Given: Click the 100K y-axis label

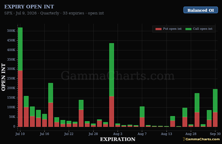Looking at the screenshot, I should click(x=11, y=107).
